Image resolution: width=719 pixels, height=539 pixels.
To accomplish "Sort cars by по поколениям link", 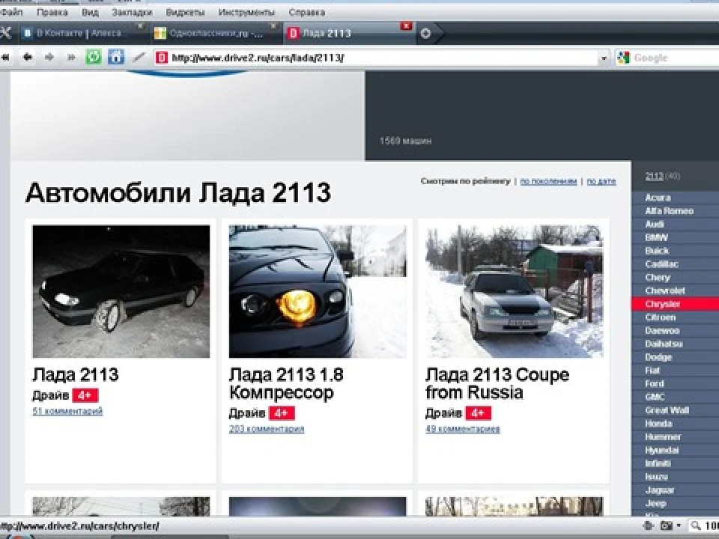I will [x=548, y=181].
